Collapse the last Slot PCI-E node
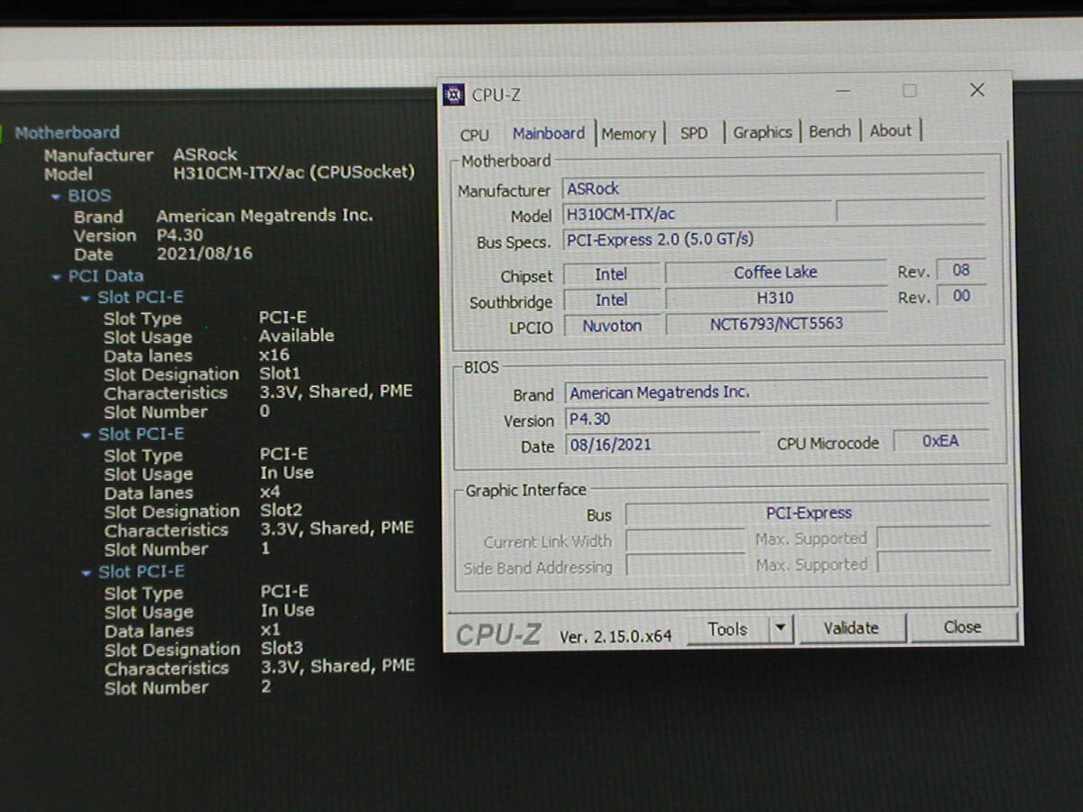 tap(86, 573)
